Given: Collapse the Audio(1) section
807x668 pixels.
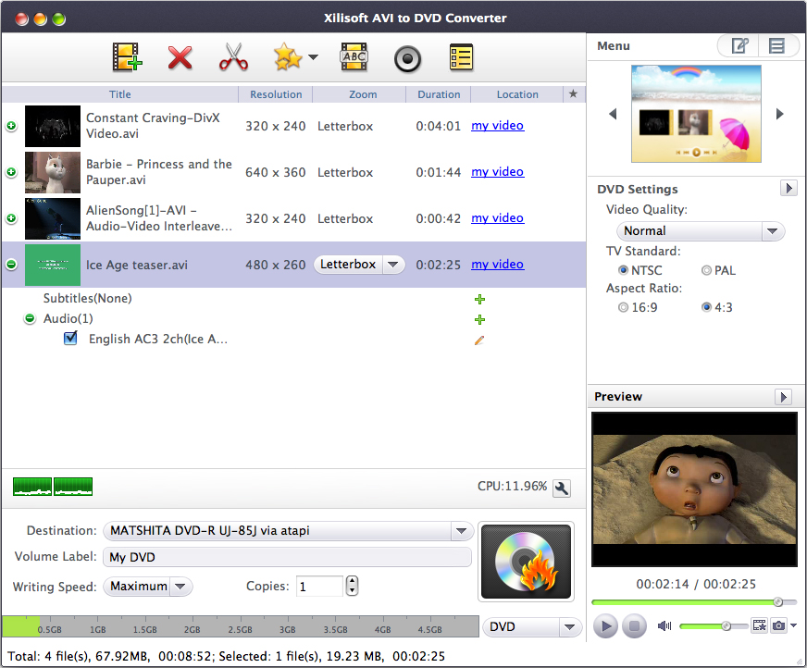Looking at the screenshot, I should coord(28,318).
